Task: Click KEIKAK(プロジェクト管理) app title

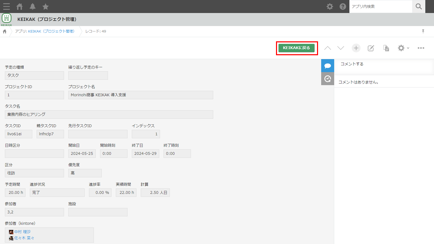Action: (47, 19)
